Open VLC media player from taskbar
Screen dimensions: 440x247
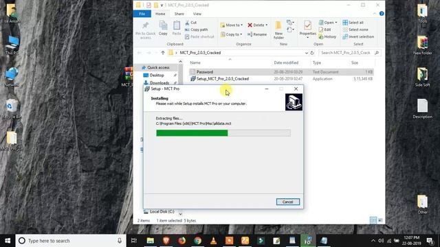point(213,241)
